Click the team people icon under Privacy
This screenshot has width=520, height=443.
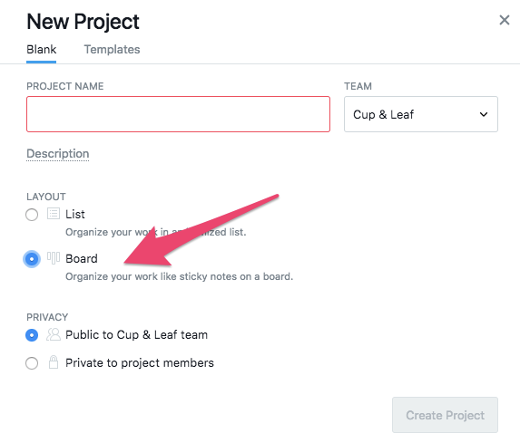pyautogui.click(x=54, y=334)
